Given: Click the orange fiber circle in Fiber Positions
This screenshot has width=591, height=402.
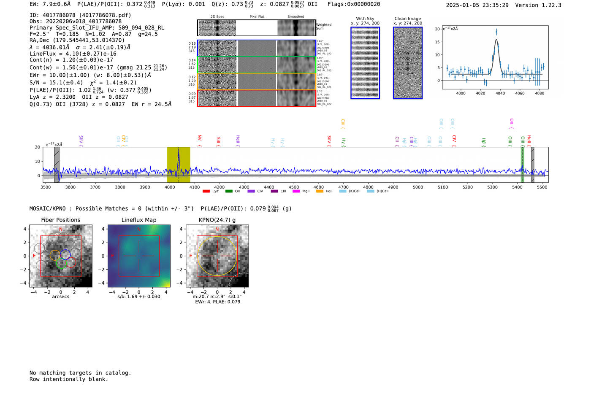Looking at the screenshot, I should pyautogui.click(x=55, y=255).
